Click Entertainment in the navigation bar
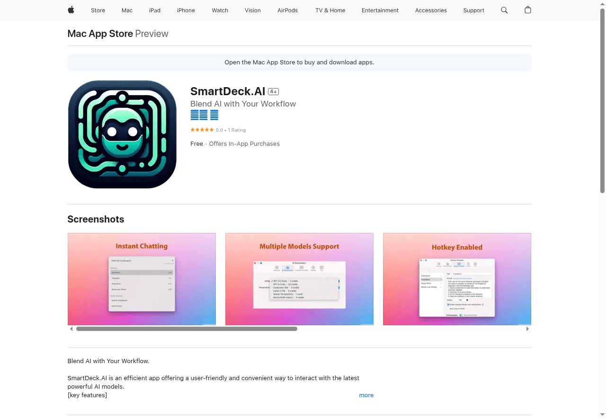The image size is (606, 419). pos(380,10)
